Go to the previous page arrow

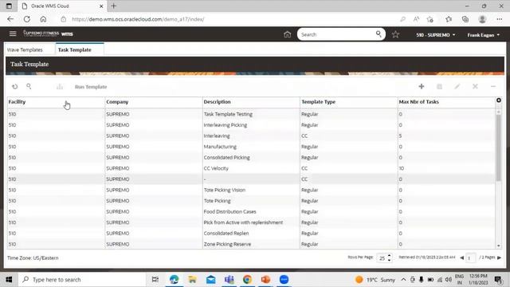click(x=461, y=258)
